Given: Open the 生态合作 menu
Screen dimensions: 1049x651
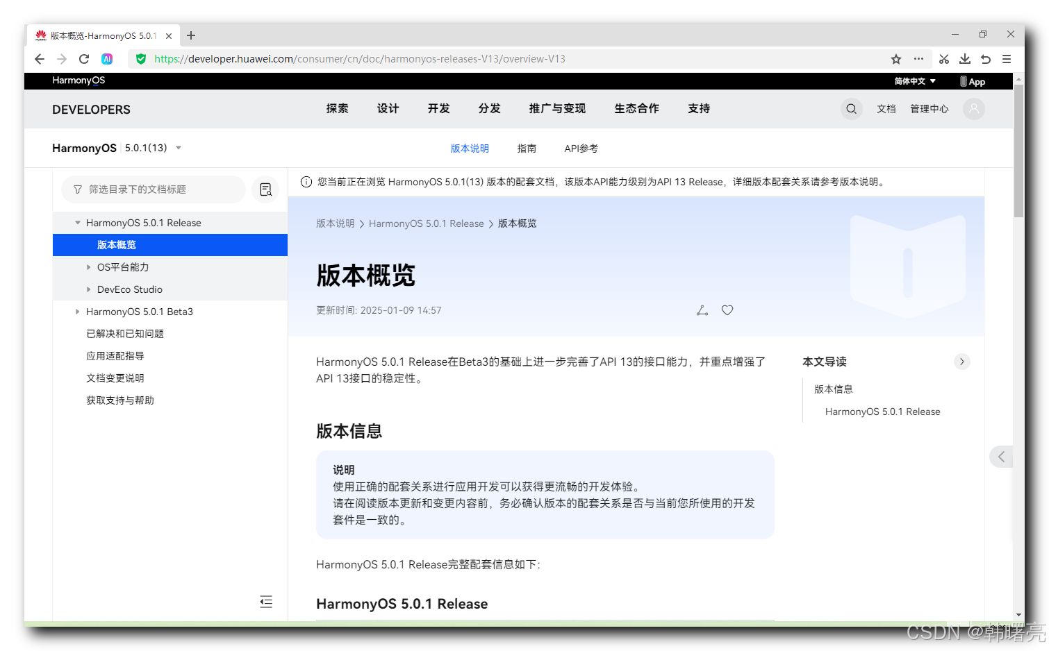Looking at the screenshot, I should coord(636,108).
